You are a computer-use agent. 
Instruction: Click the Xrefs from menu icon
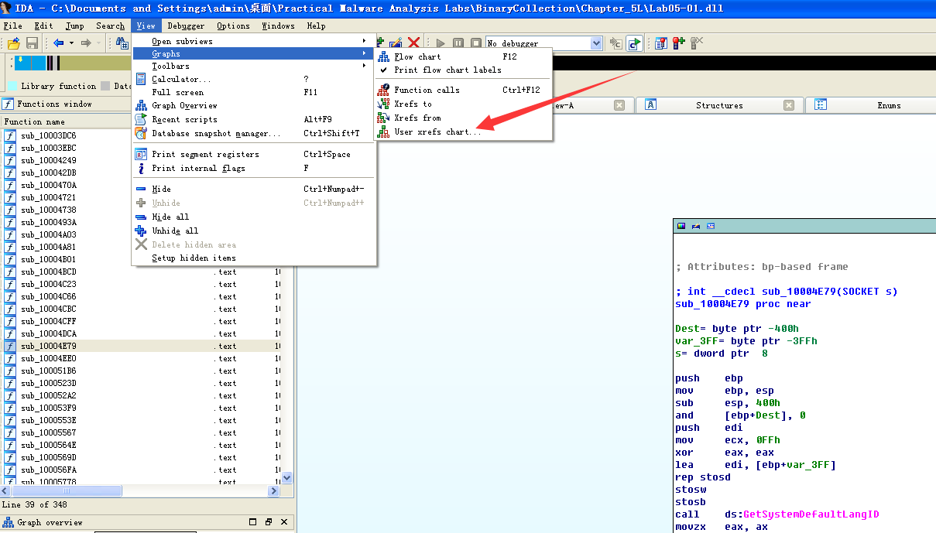383,118
